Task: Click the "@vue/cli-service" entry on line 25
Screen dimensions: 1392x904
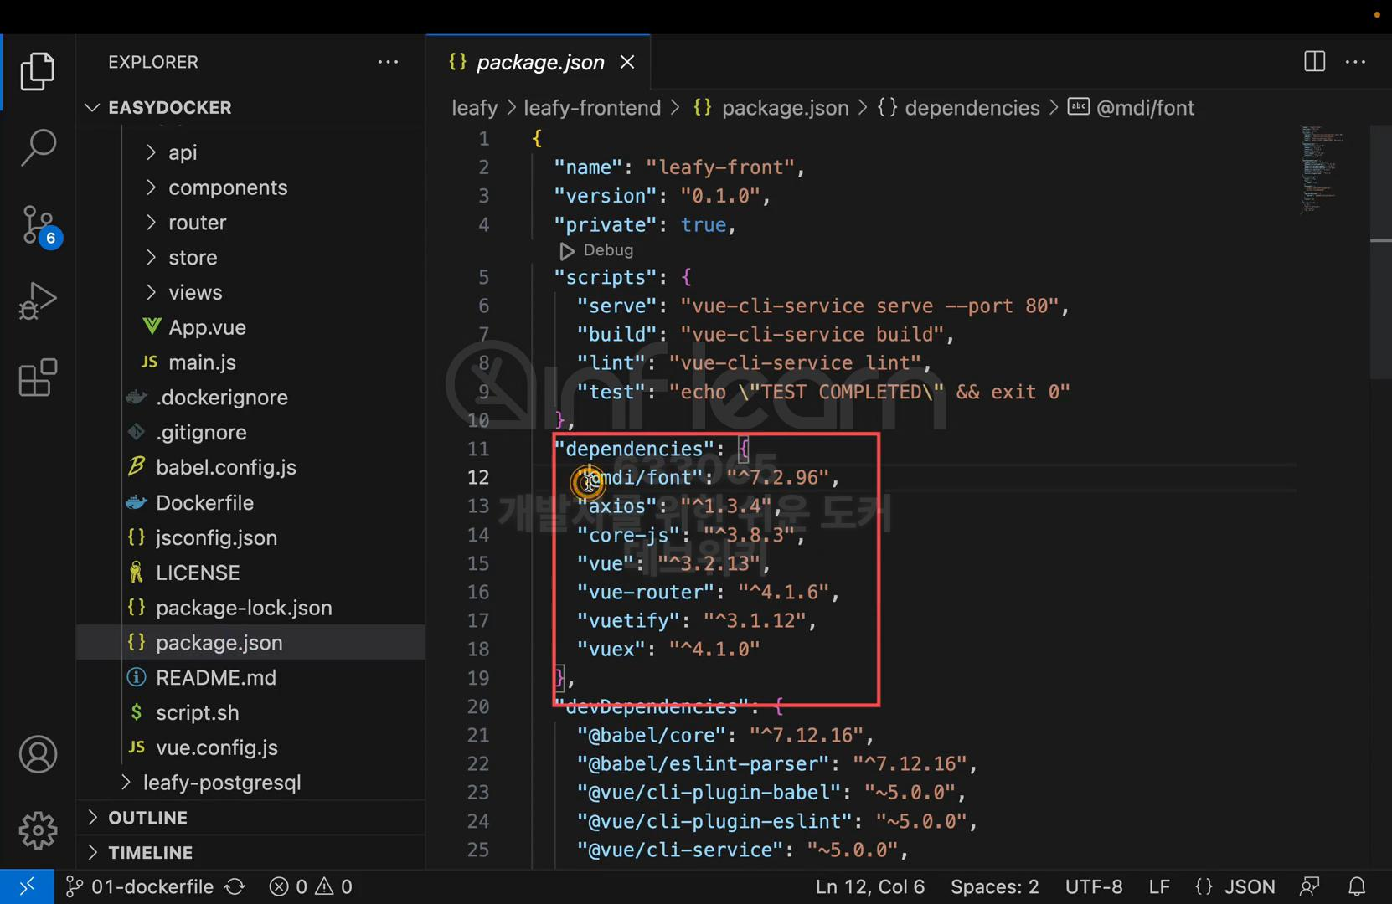Action: [x=742, y=850]
